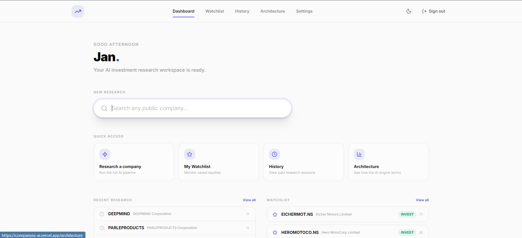The width and height of the screenshot is (522, 238).
Task: Click the INVEST badge for HEROMOTOCO.NS
Action: 407,233
